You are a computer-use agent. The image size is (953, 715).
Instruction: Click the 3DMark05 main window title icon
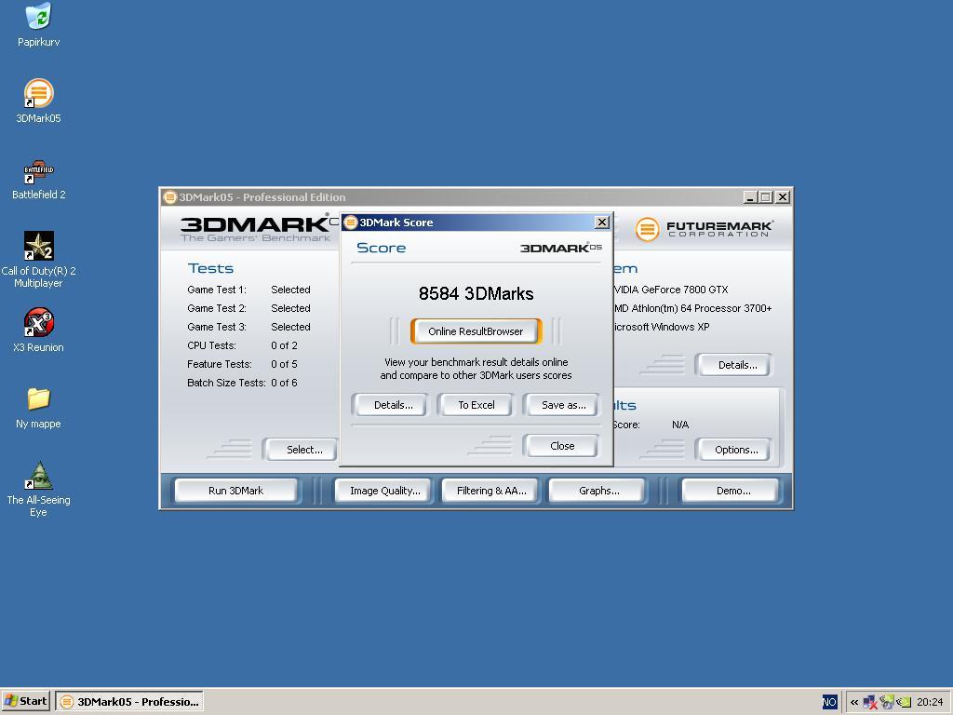[169, 197]
